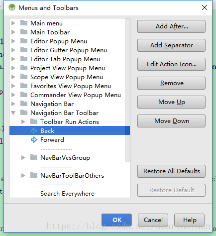Click the Main Toolbar folder icon
The height and width of the screenshot is (236, 216).
click(24, 32)
